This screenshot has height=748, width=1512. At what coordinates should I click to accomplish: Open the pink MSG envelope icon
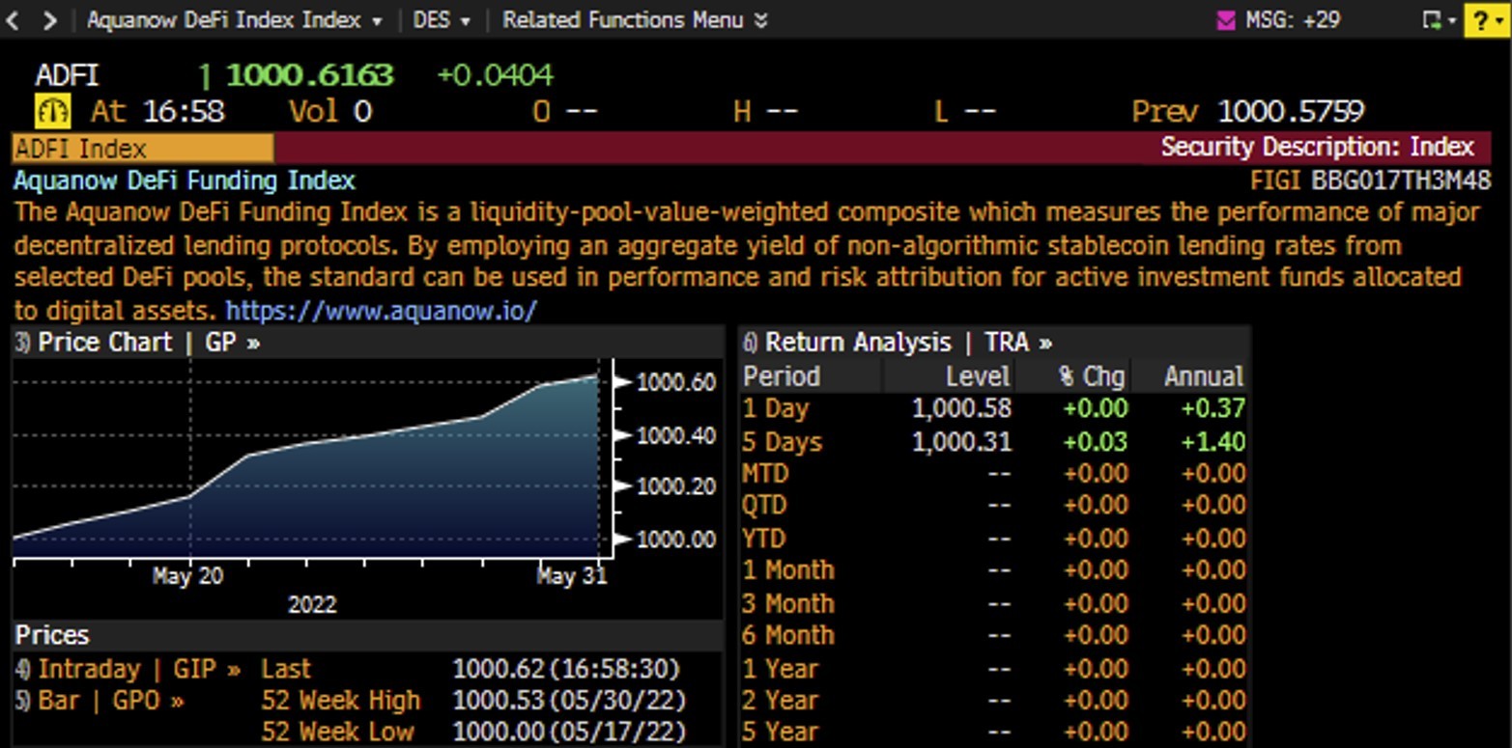click(x=1226, y=19)
